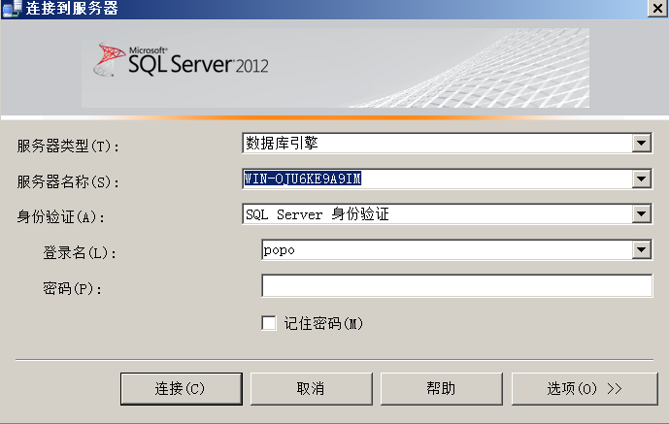Click the 服务器名称(S) label

(x=68, y=182)
